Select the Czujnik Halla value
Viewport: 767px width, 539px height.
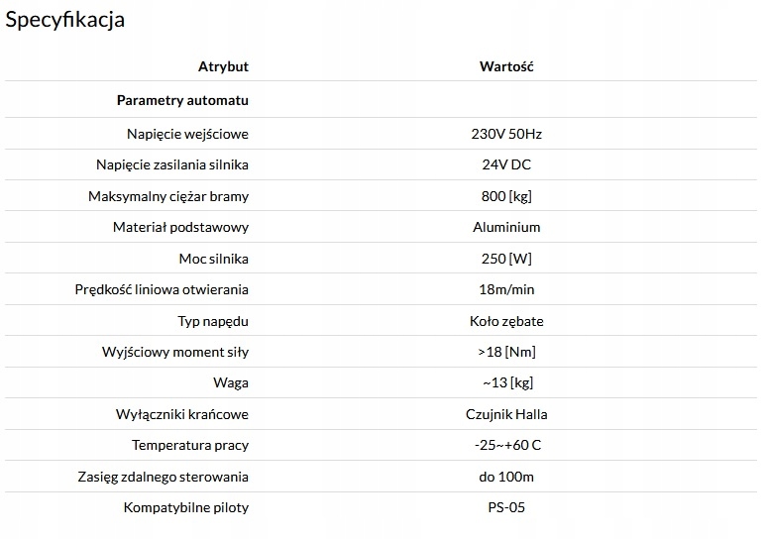tap(506, 414)
